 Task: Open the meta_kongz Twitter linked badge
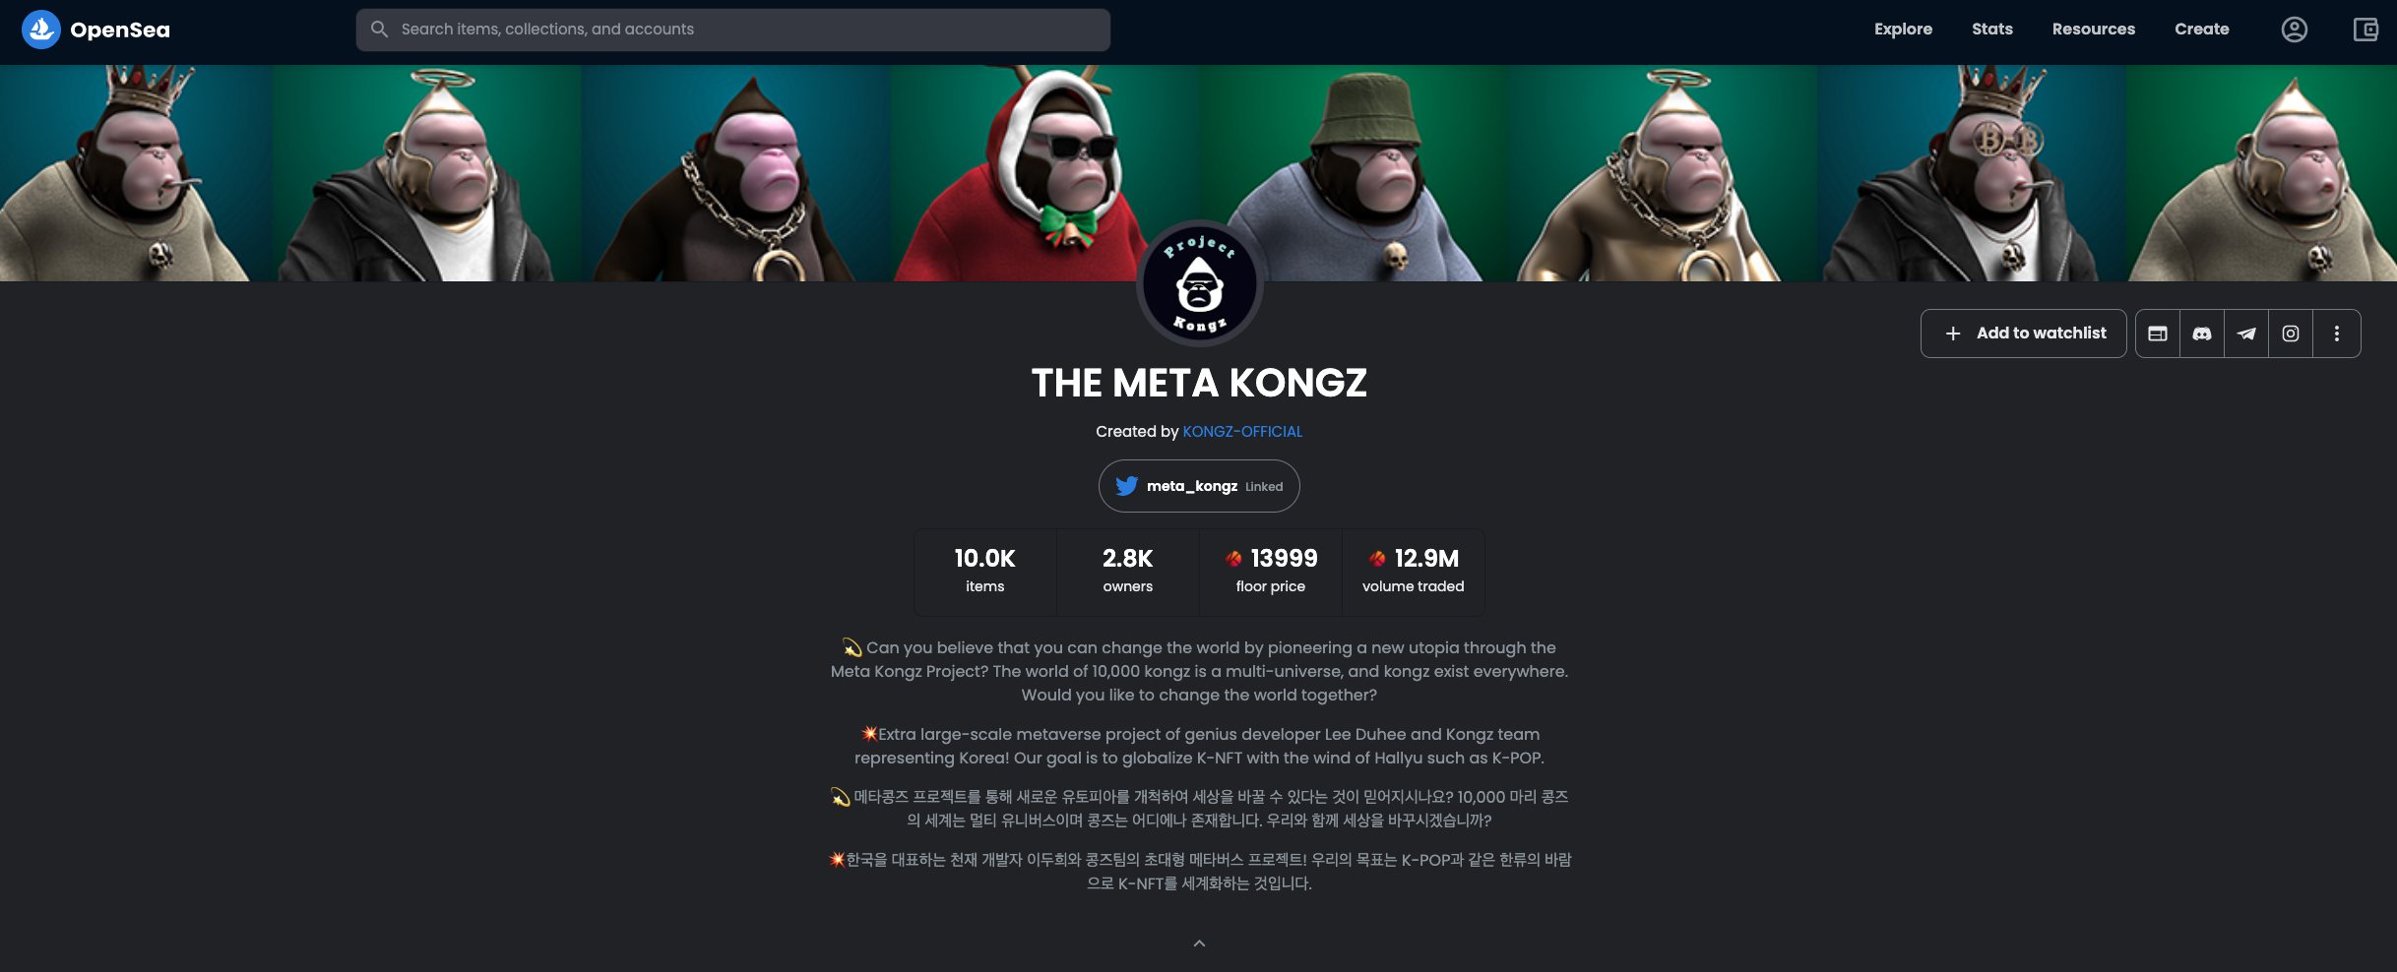coord(1199,486)
